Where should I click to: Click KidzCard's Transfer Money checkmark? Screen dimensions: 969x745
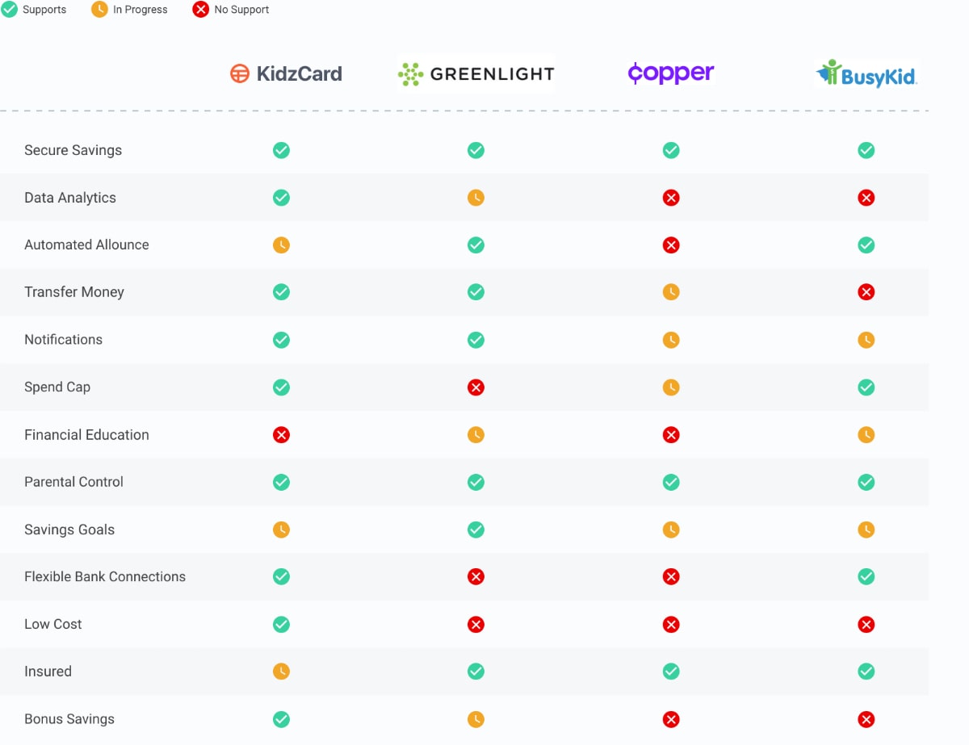(281, 292)
